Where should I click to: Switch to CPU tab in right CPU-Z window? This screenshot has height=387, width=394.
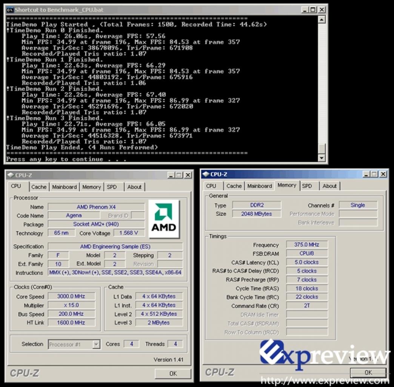coord(211,186)
